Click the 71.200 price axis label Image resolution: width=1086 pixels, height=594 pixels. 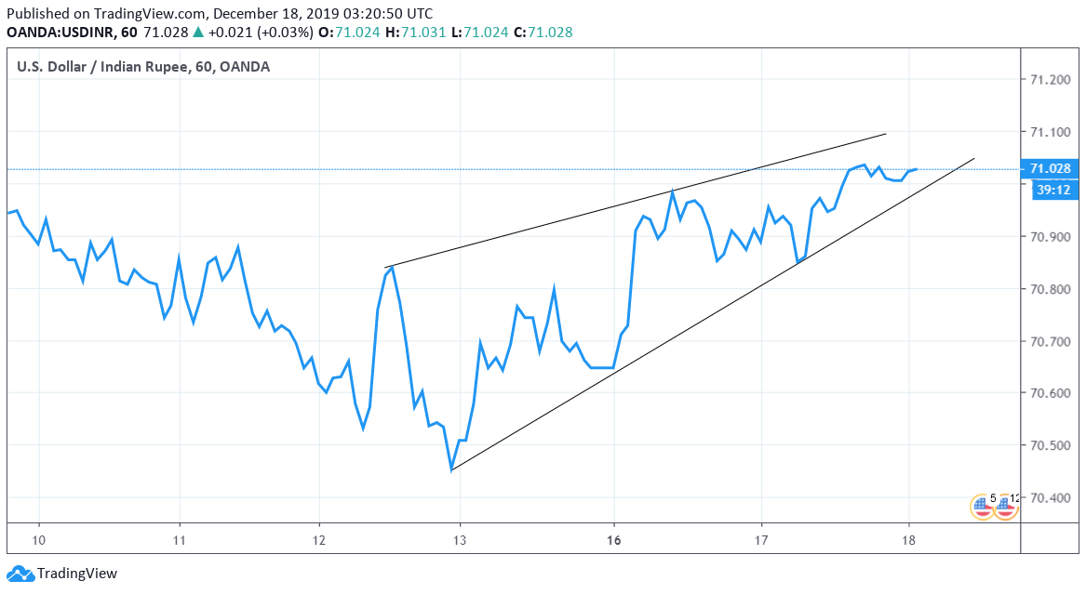[1050, 81]
